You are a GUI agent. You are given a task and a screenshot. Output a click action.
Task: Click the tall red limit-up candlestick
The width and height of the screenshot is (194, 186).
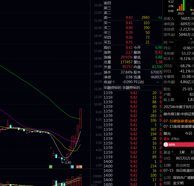click(x=80, y=118)
